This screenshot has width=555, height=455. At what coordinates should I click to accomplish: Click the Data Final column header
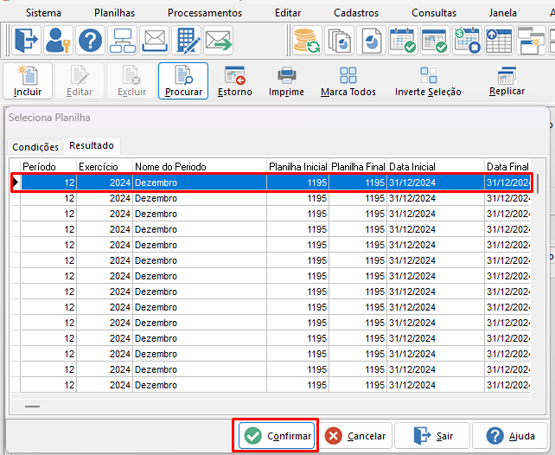pyautogui.click(x=507, y=166)
